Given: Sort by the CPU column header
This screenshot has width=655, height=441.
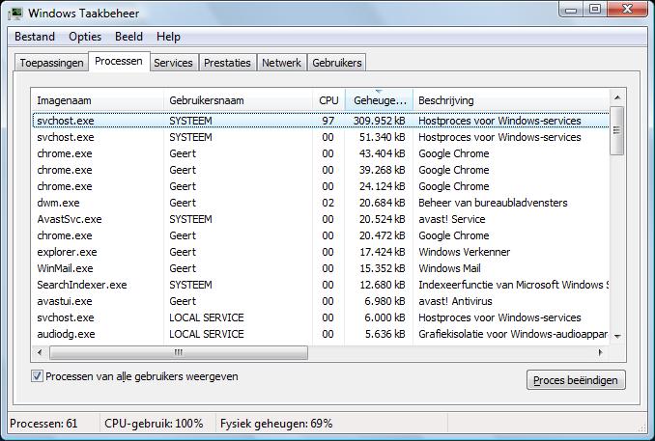Looking at the screenshot, I should point(328,100).
